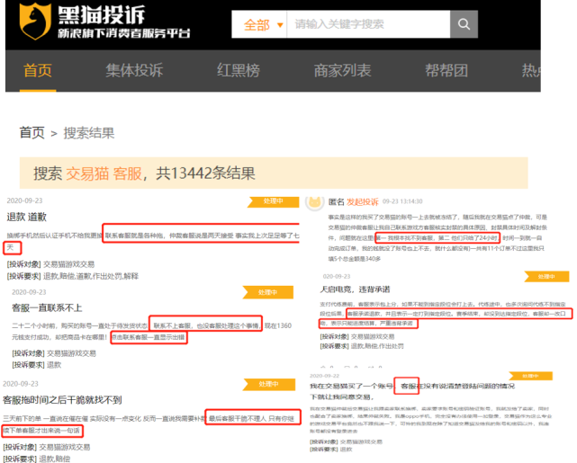Screen dimensions: 577x463
Task: Open the 商家列表 tab
Action: point(342,71)
